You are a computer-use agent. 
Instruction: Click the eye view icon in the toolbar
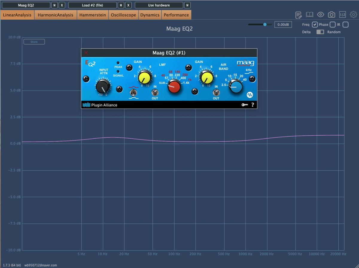(x=320, y=15)
